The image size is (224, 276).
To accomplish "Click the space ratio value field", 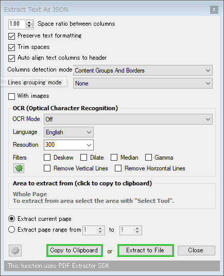I will pos(17,24).
